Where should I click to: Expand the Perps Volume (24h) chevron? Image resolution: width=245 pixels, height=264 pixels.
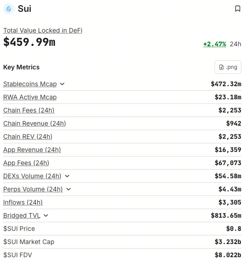point(69,189)
